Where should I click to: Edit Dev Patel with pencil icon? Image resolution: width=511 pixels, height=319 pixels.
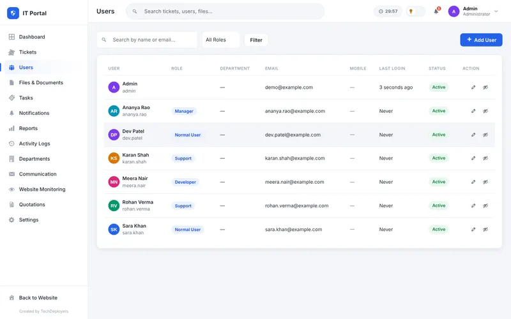click(x=473, y=135)
